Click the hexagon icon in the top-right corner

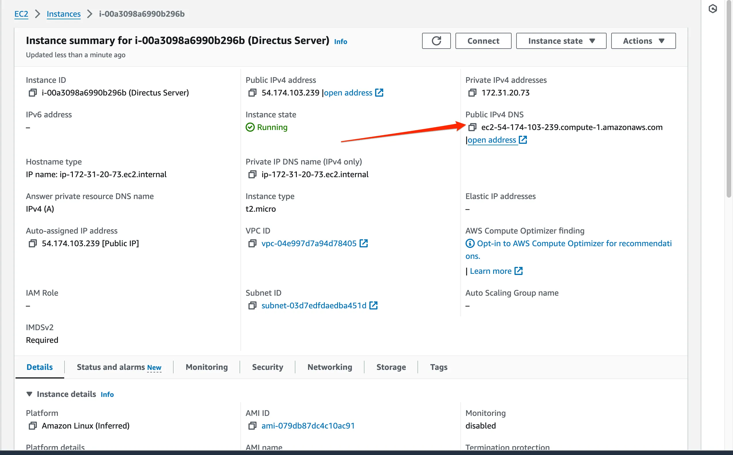(713, 9)
